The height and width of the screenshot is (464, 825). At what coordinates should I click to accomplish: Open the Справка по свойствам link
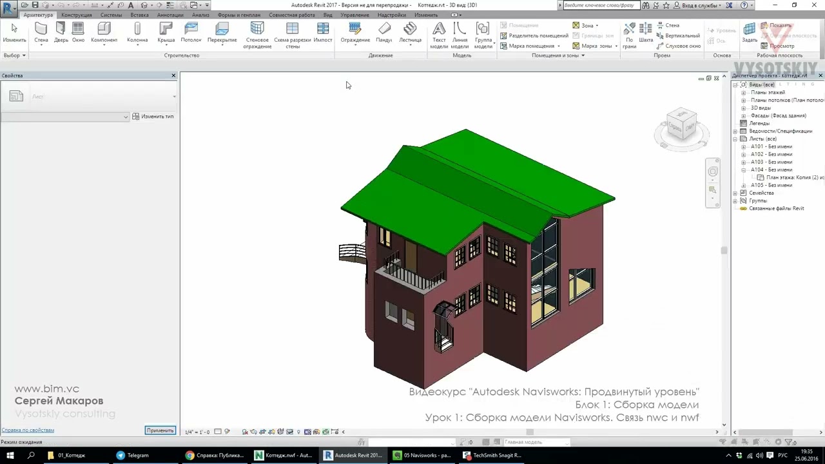28,430
